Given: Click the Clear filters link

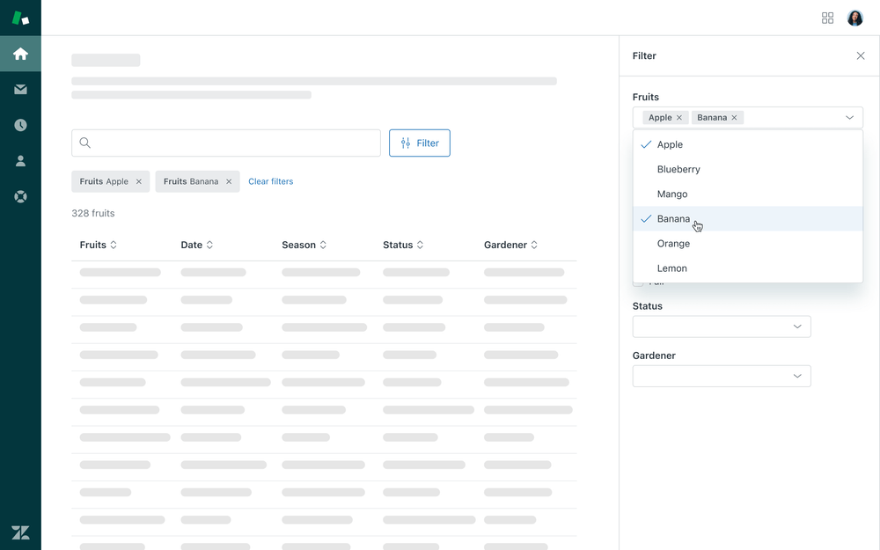Looking at the screenshot, I should pos(270,181).
